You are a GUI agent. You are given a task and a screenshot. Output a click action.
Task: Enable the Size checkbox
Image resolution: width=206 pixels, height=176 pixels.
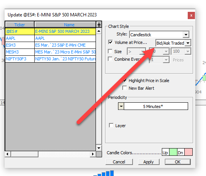tap(110, 51)
